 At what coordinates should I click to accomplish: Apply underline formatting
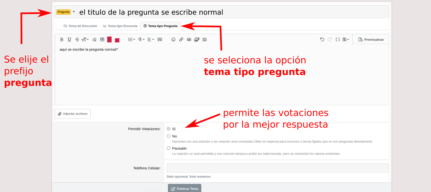pos(69,39)
